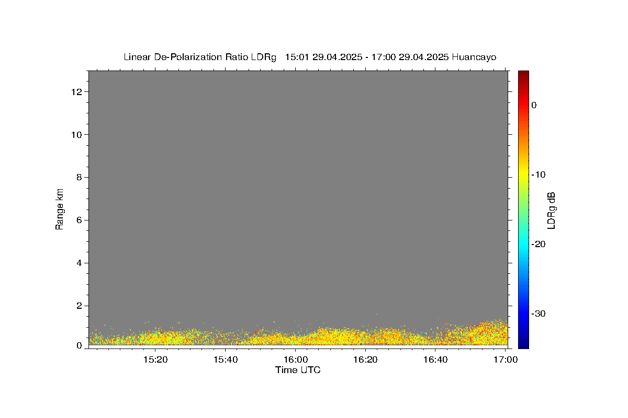Click the 17:00 time tick label
The image size is (628, 418).
(x=506, y=359)
